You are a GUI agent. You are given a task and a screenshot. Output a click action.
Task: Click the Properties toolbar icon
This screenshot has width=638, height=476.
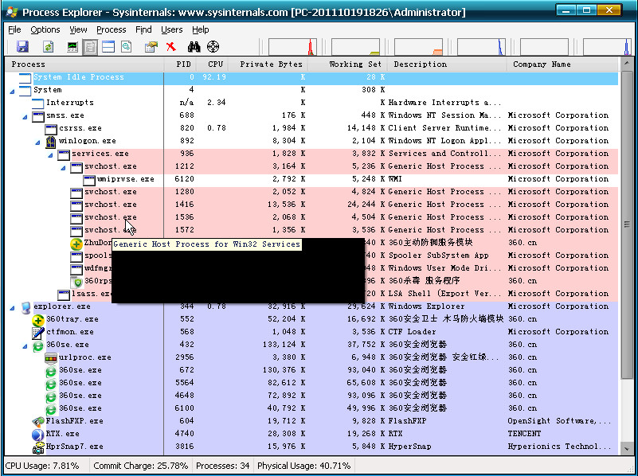point(150,46)
